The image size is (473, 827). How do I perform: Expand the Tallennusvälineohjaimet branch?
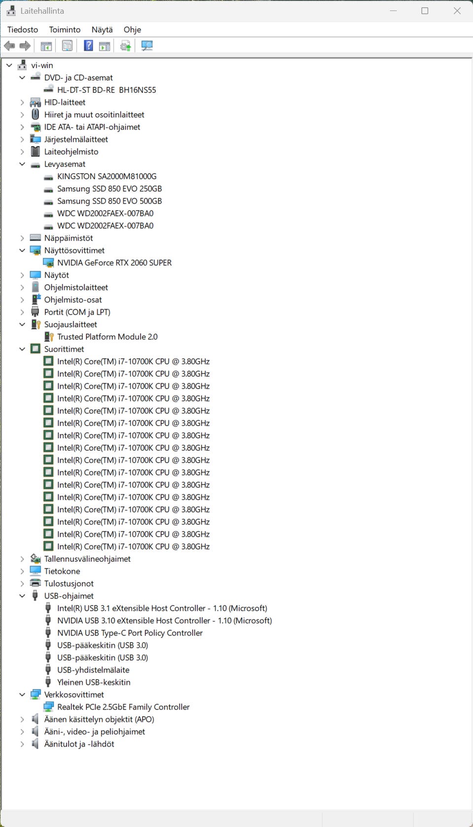tap(22, 559)
